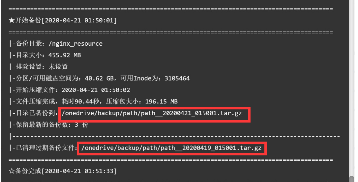The width and height of the screenshot is (358, 182).
Task: Click the scrollbar thumb at bottom right
Action: (x=352, y=179)
